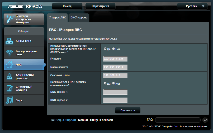Click the Применить button
213x133 pixels.
128,110
